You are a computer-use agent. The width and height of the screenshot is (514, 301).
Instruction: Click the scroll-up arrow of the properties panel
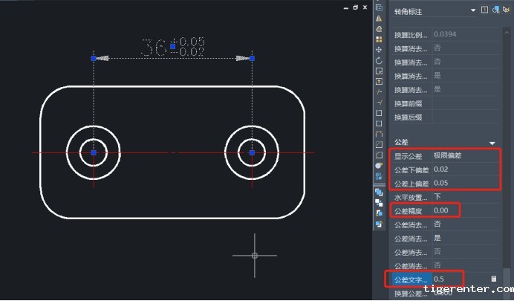coord(507,33)
